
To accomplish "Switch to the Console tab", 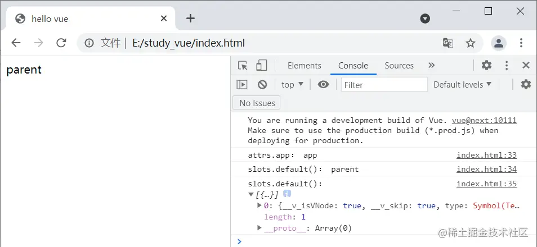I will coord(353,66).
